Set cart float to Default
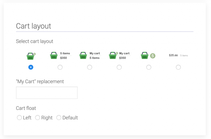Screen dimensions: 211x139 point(59,118)
